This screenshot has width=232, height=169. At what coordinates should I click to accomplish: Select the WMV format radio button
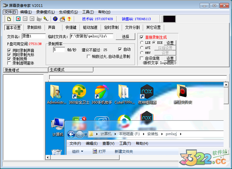142,53
